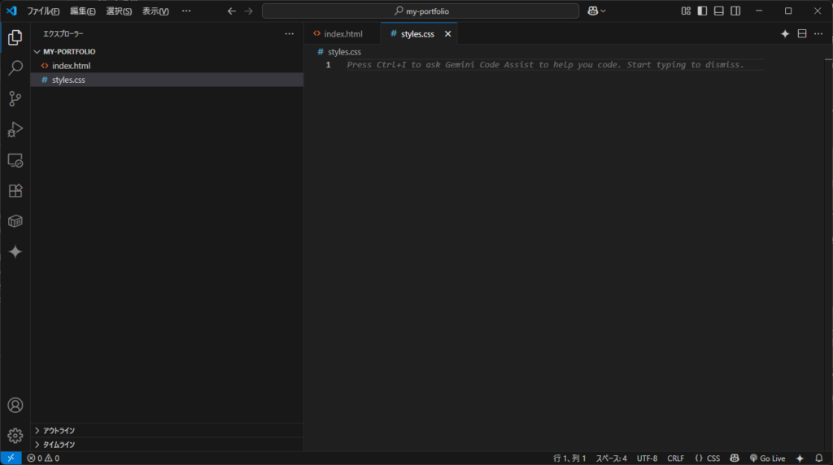Image resolution: width=833 pixels, height=465 pixels.
Task: Open editor More Actions ellipsis
Action: (818, 33)
